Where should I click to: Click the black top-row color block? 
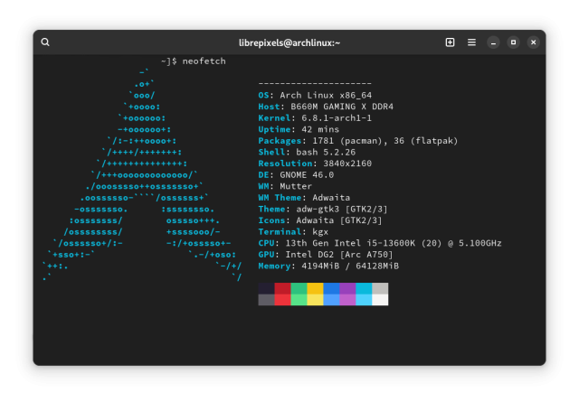click(x=266, y=288)
